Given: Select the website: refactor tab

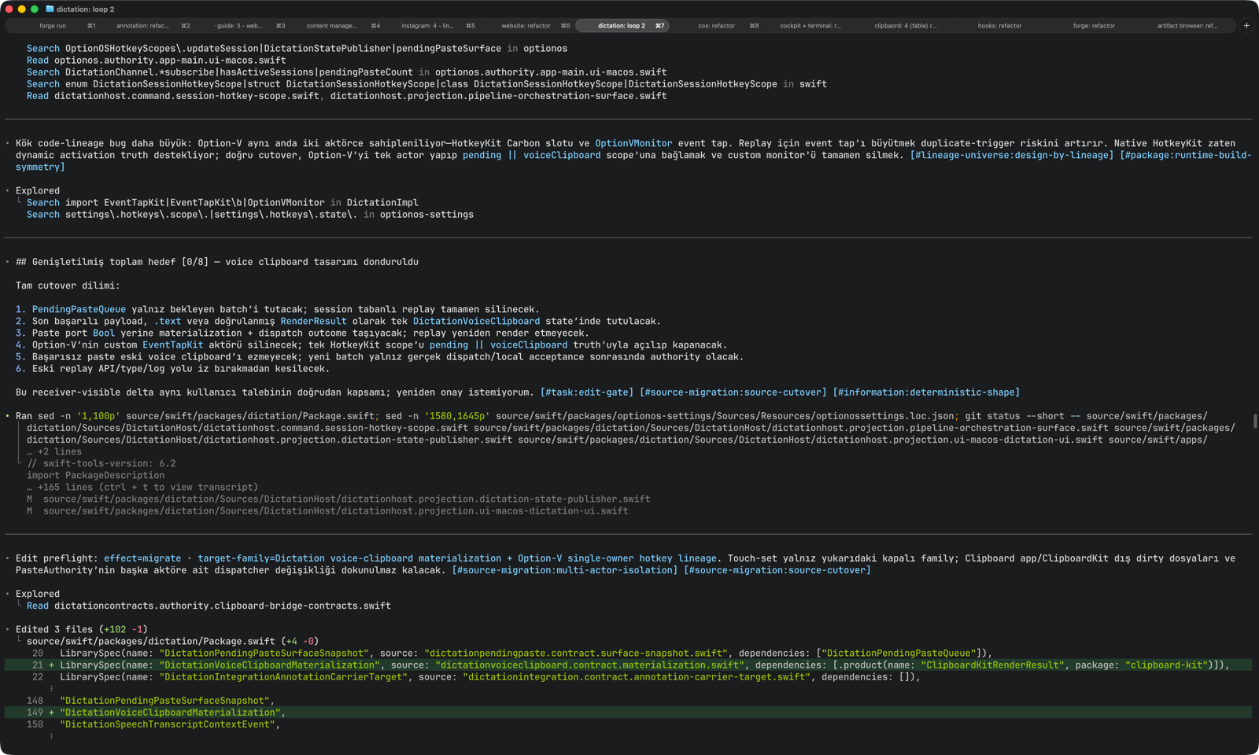Looking at the screenshot, I should 526,26.
